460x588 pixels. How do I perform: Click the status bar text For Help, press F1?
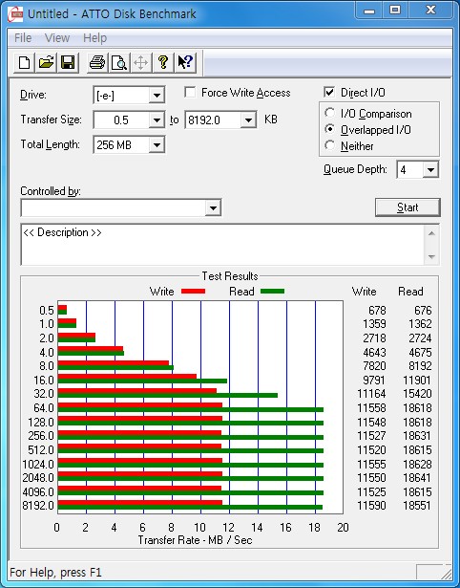click(55, 573)
